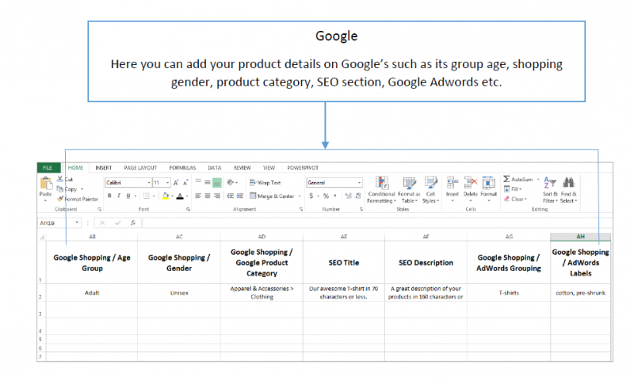Open the FILE tab
Screen dimensions: 634x380
48,168
